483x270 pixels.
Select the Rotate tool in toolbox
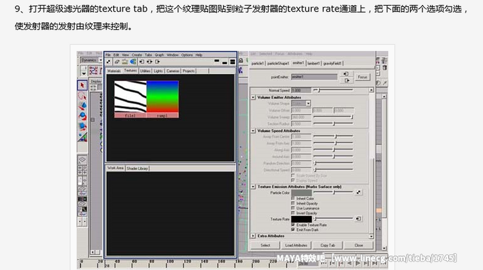[x=82, y=116]
